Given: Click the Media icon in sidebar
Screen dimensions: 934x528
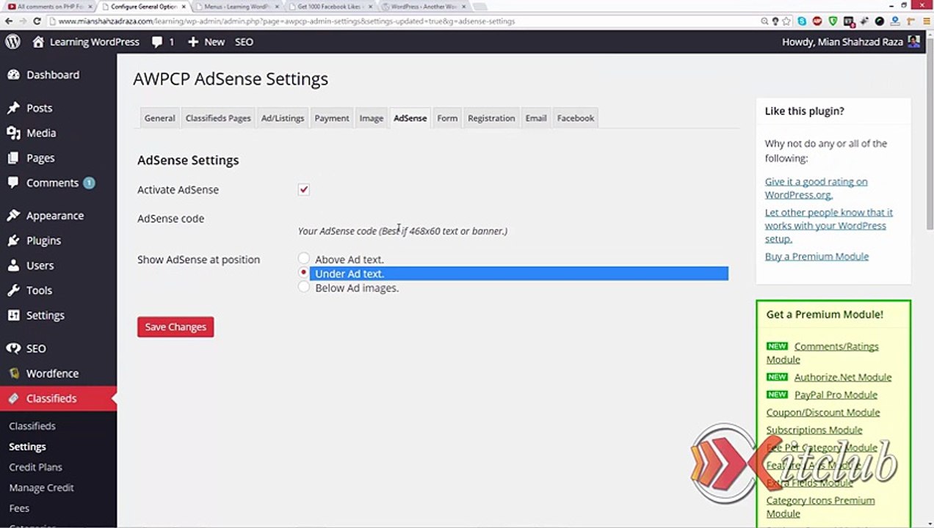Looking at the screenshot, I should [13, 133].
